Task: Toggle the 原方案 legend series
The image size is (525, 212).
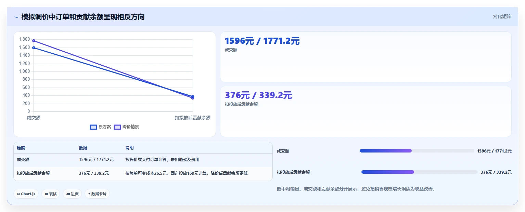Action: point(100,127)
